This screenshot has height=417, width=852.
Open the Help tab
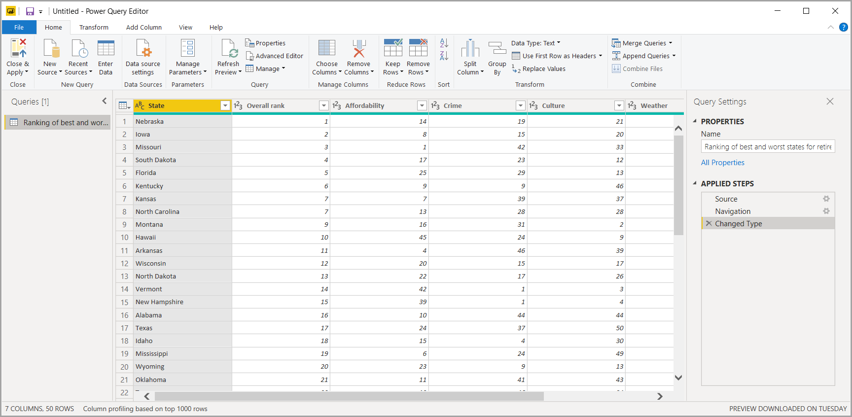(216, 28)
